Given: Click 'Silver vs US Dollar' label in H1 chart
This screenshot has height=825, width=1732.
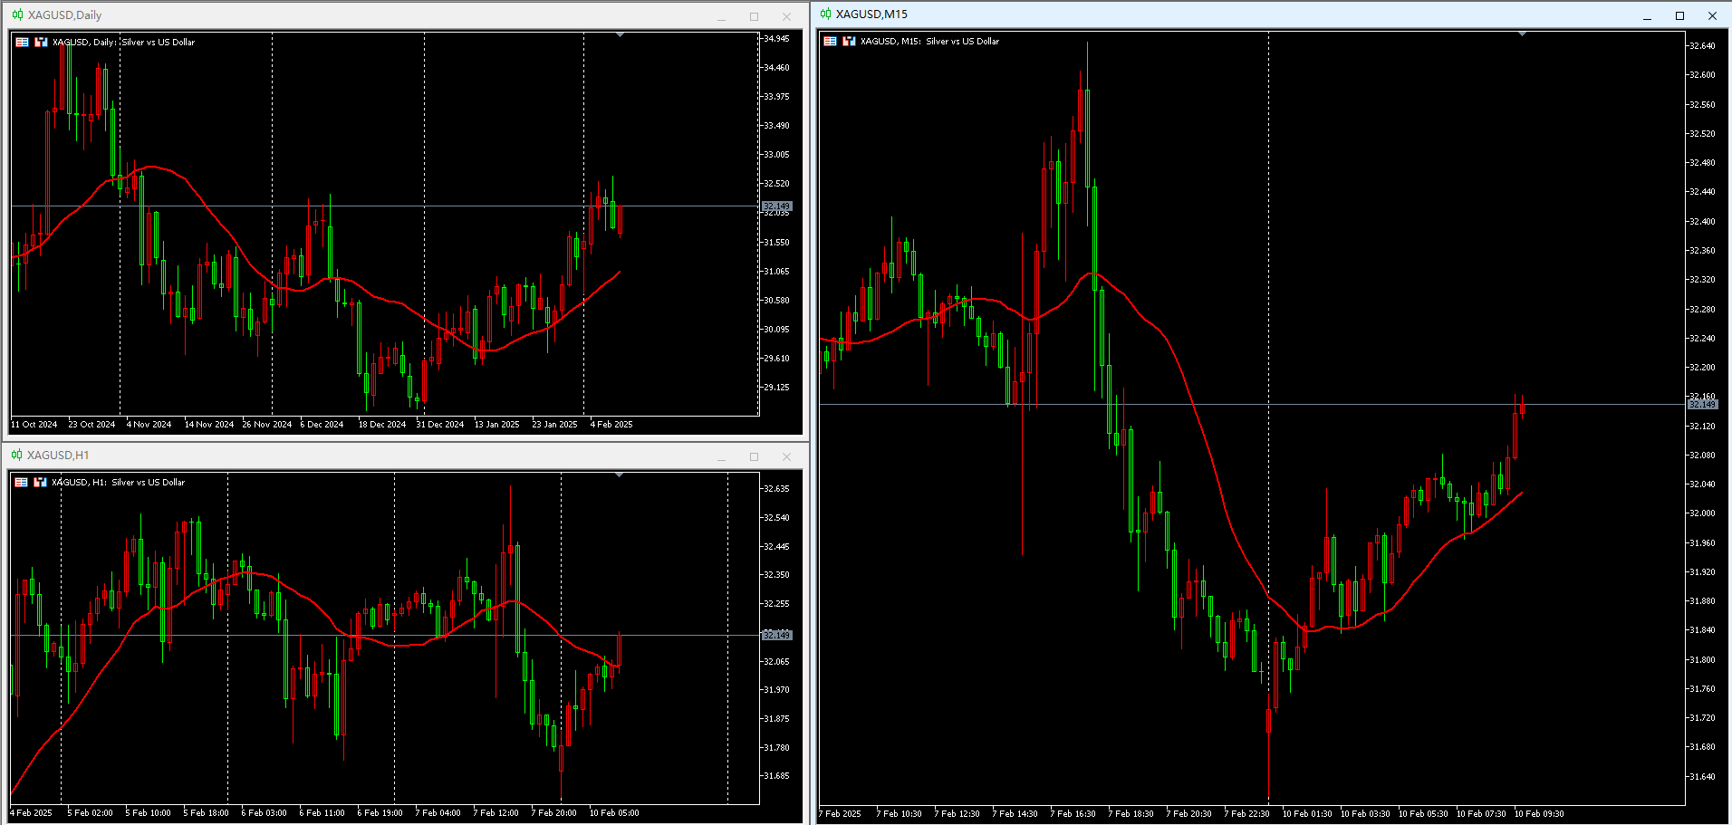Looking at the screenshot, I should [x=148, y=482].
